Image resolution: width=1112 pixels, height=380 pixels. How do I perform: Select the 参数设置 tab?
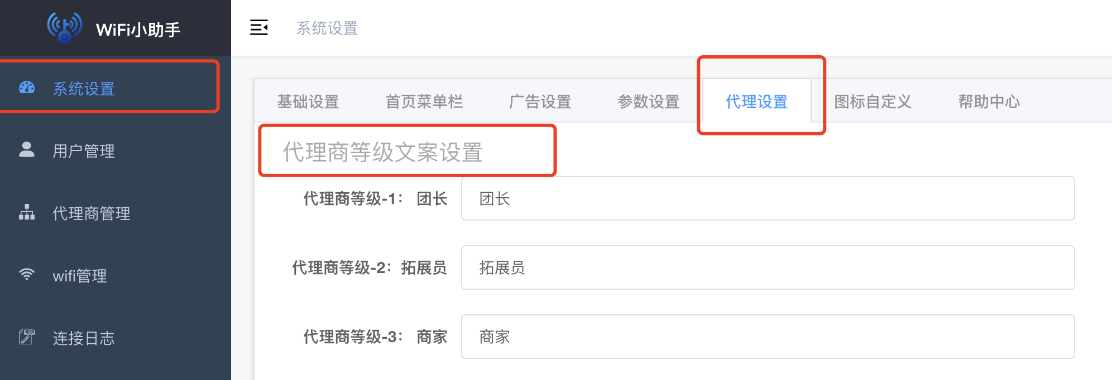[x=649, y=101]
